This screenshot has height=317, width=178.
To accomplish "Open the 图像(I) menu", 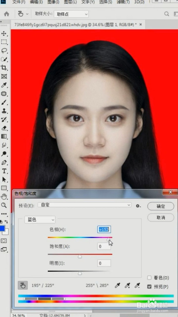I will tap(53, 2).
